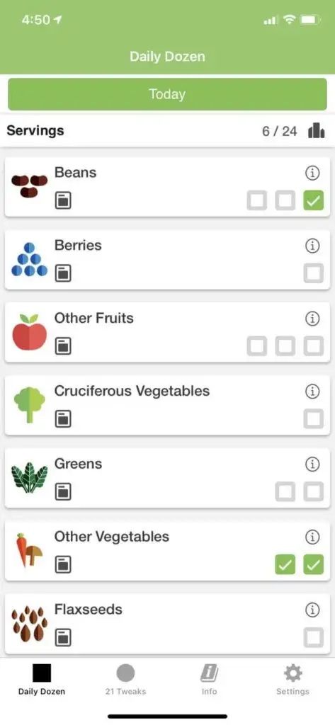Check the first Other Fruits checkbox

pyautogui.click(x=257, y=346)
